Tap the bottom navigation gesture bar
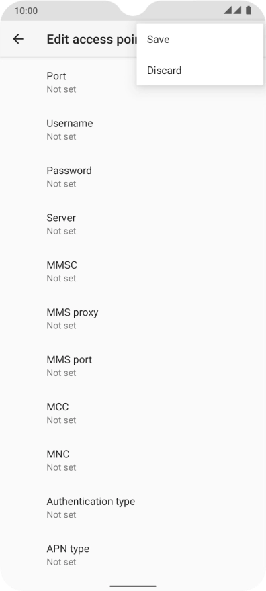The height and width of the screenshot is (591, 266). [x=133, y=586]
